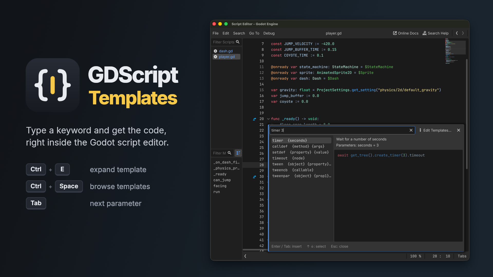This screenshot has height=277, width=493.
Task: Open the Go To menu
Action: [254, 33]
